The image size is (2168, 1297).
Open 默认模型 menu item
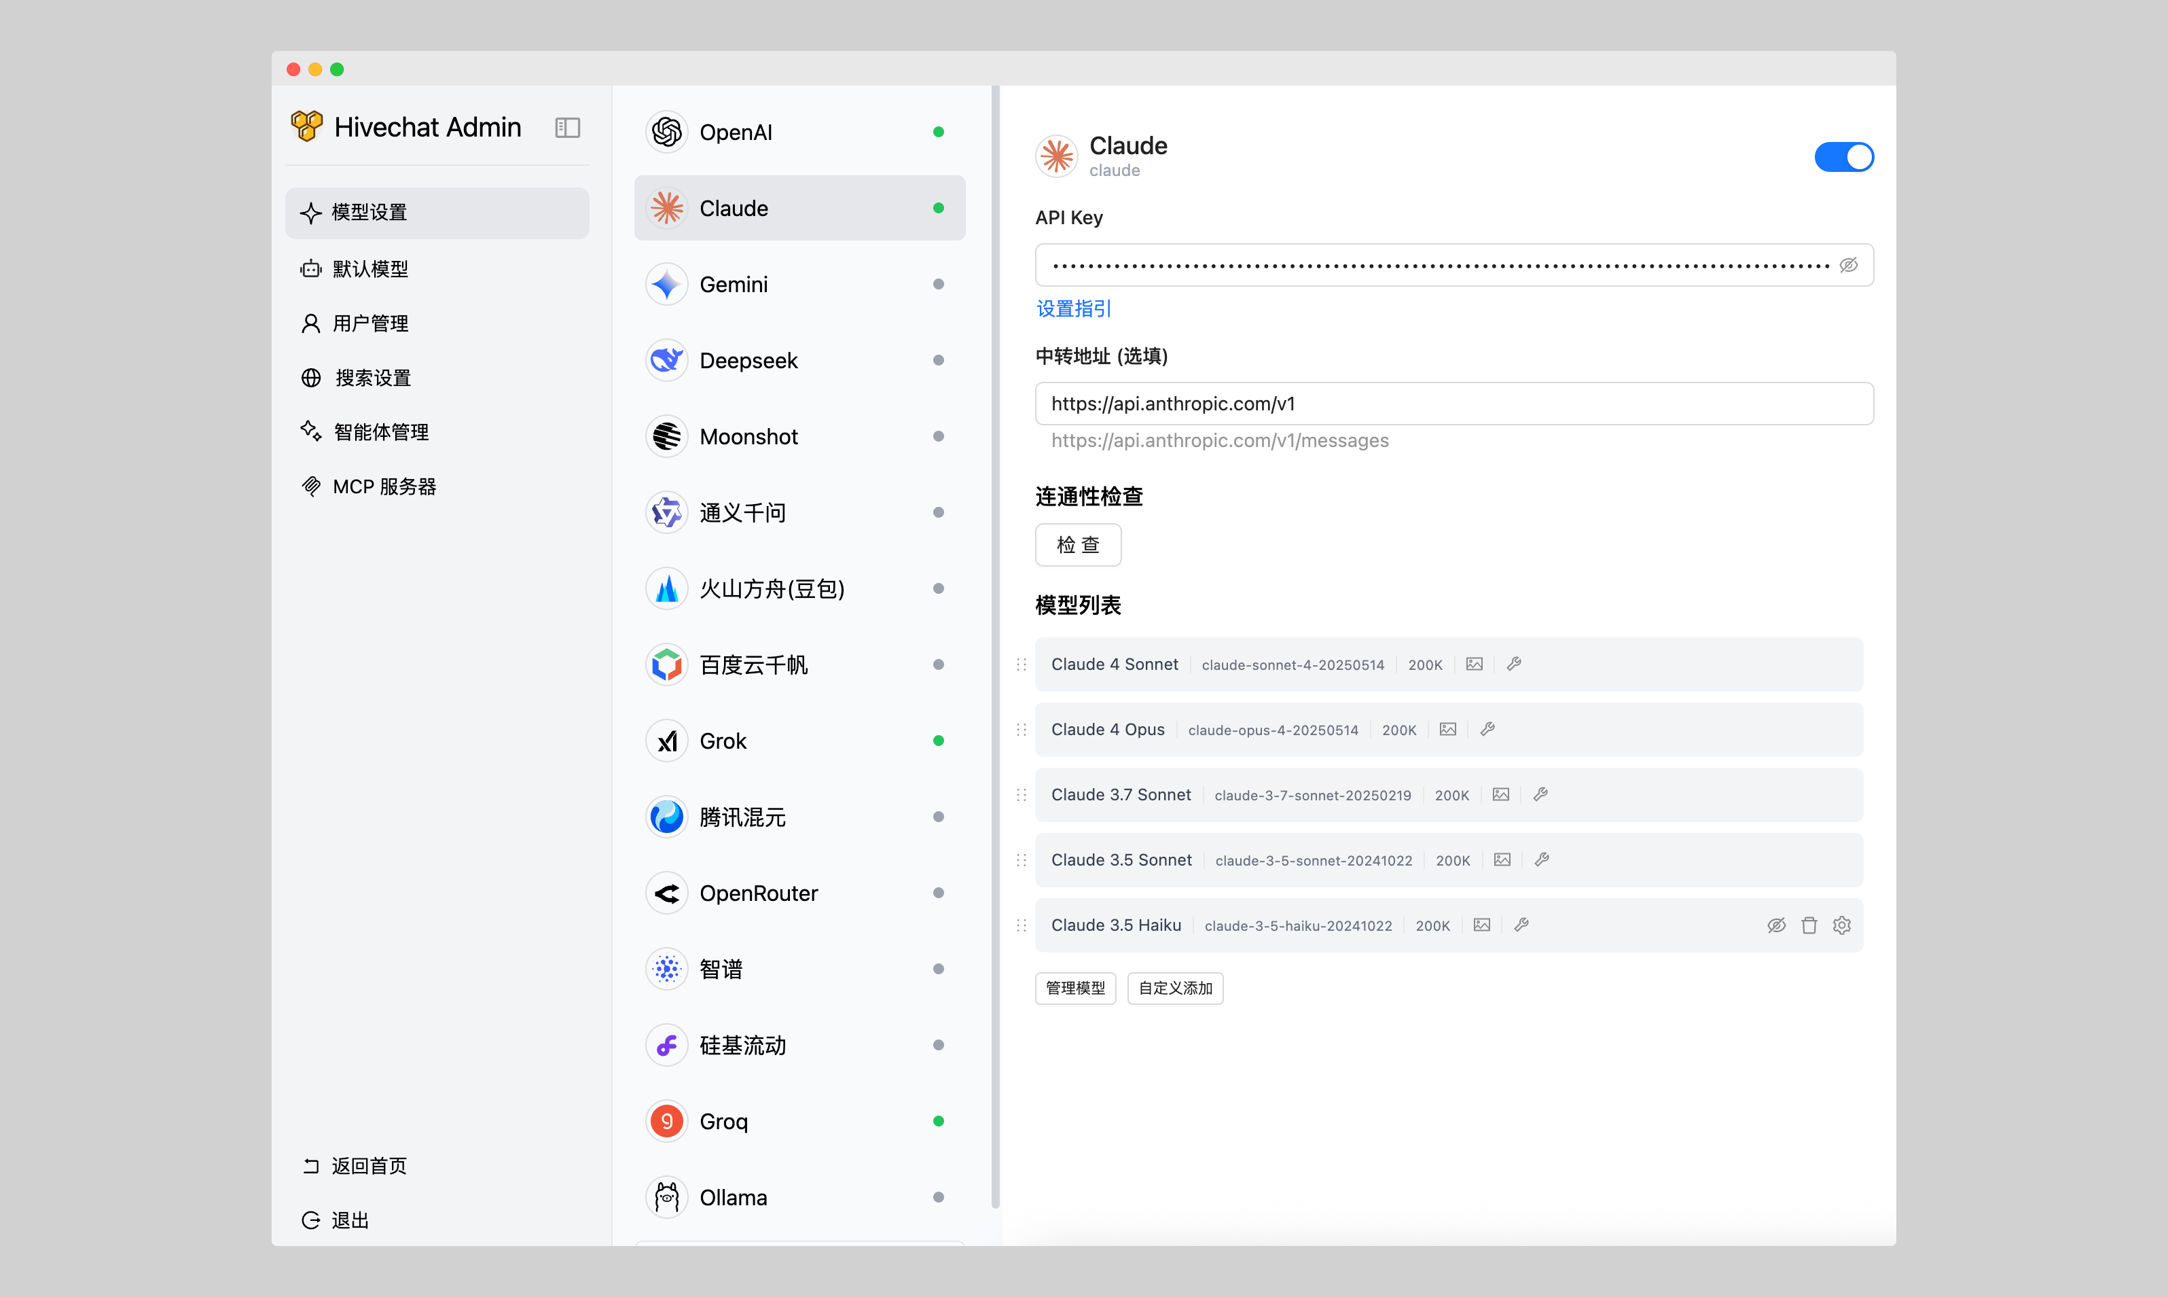coord(437,268)
